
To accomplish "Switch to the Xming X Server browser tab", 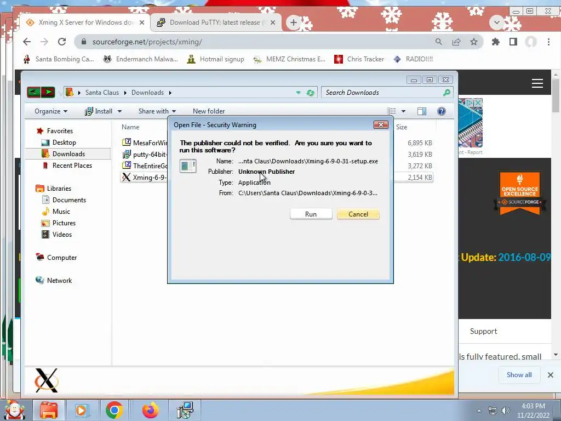I will pos(85,22).
